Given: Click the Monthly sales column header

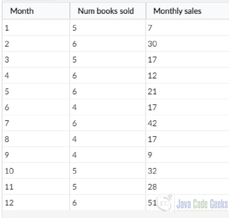Looking at the screenshot, I should 187,11.
